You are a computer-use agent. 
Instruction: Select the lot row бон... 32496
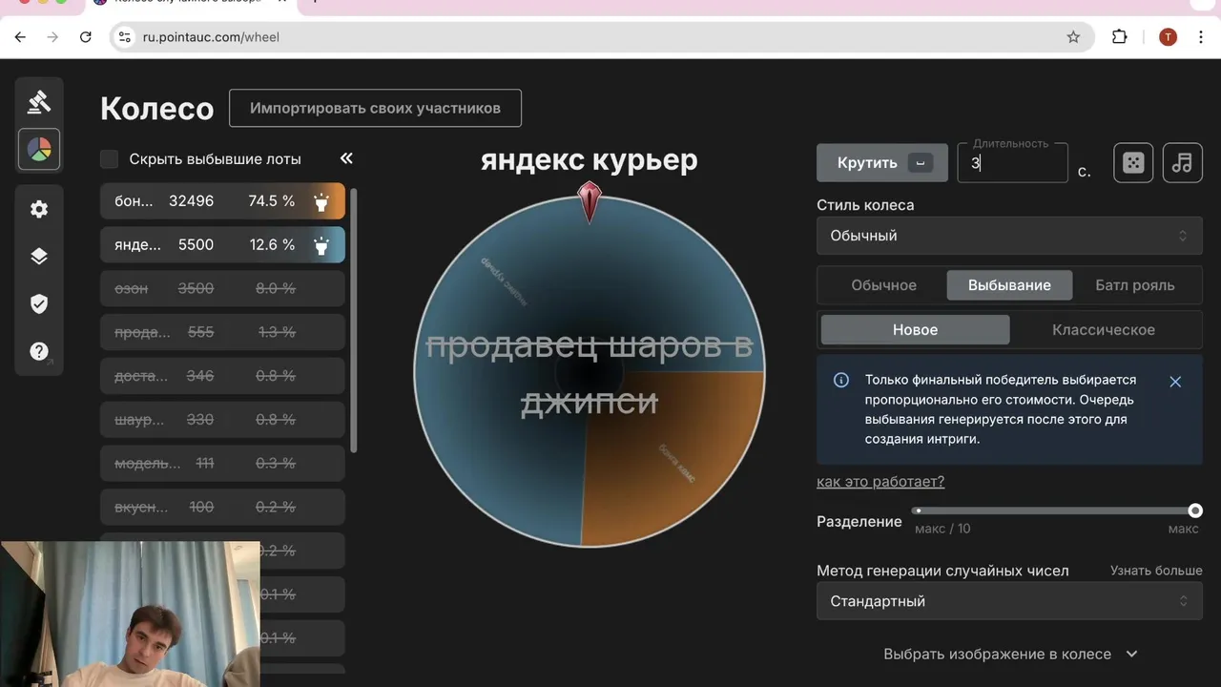pyautogui.click(x=222, y=201)
